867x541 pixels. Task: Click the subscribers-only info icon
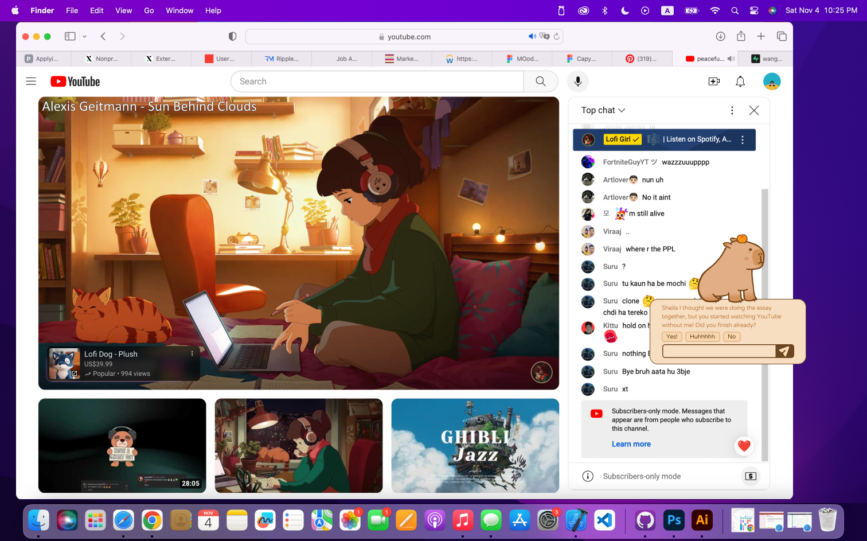coord(588,476)
